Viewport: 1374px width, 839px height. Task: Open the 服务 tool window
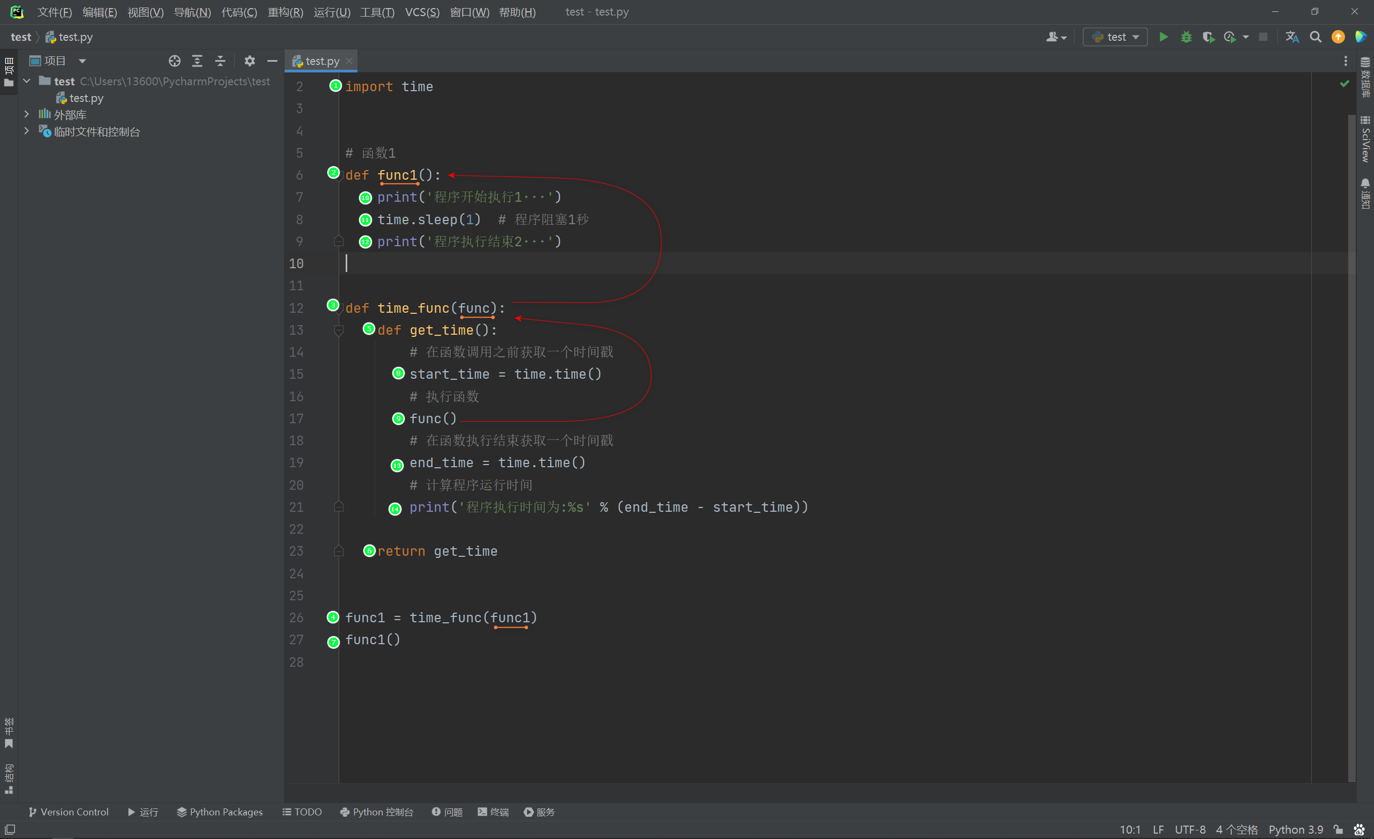539,812
